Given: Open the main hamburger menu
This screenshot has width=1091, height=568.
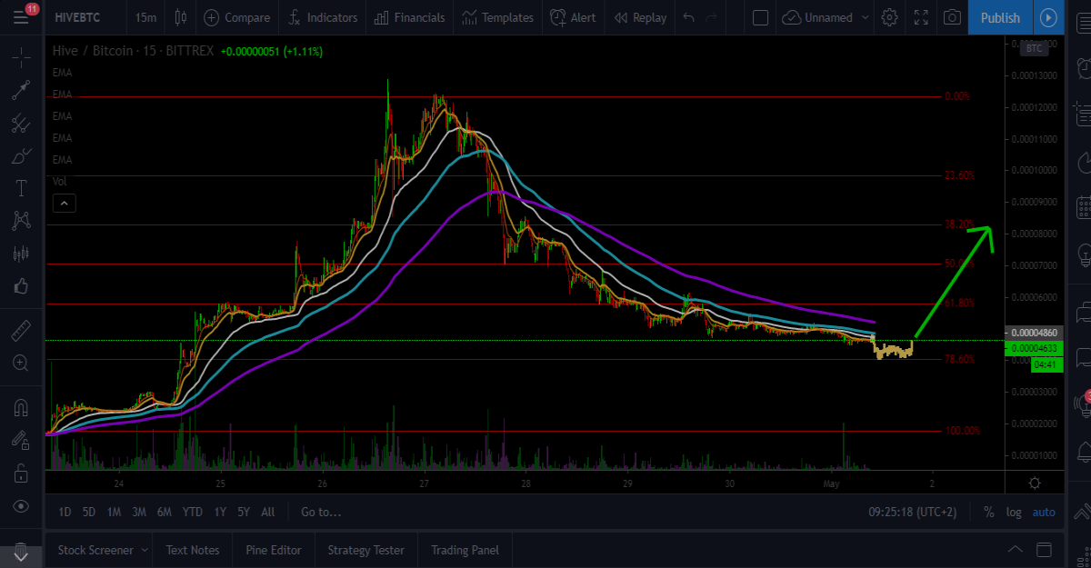Looking at the screenshot, I should (x=20, y=17).
